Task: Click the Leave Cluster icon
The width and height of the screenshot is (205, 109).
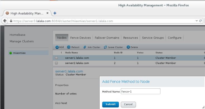Action: coord(105,47)
